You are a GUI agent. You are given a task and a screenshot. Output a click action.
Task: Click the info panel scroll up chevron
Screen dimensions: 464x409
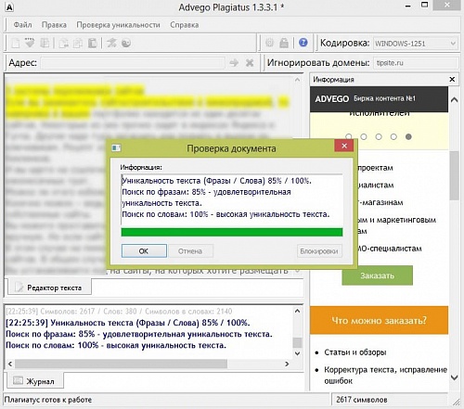tap(454, 100)
